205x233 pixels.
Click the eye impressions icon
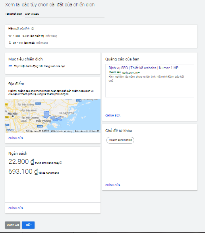10,36
